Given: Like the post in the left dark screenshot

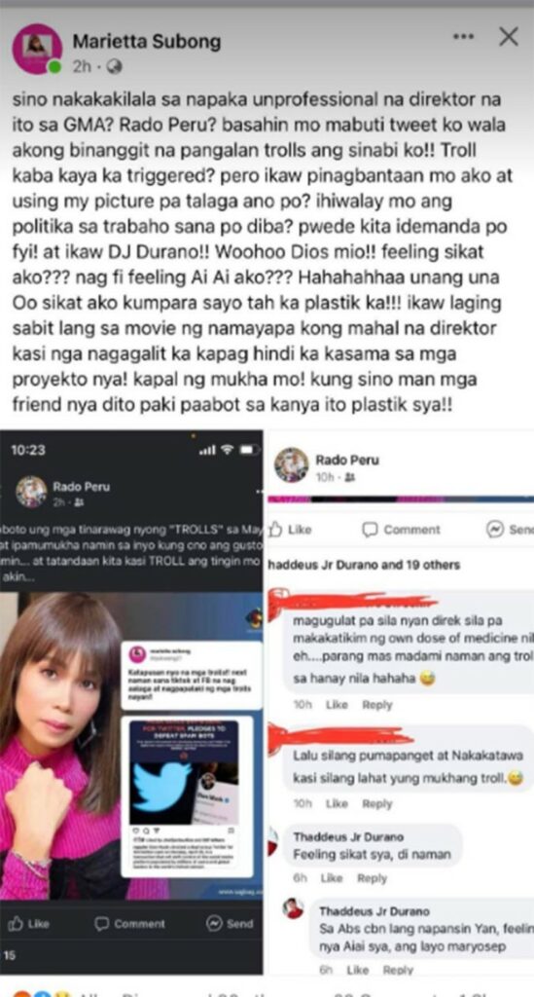Looking at the screenshot, I should click(x=28, y=923).
